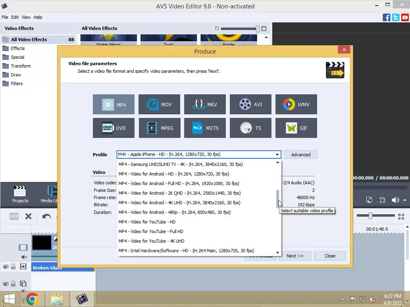Select MP4 Video for YouTube HD profile
The image size is (410, 307).
click(x=197, y=222)
